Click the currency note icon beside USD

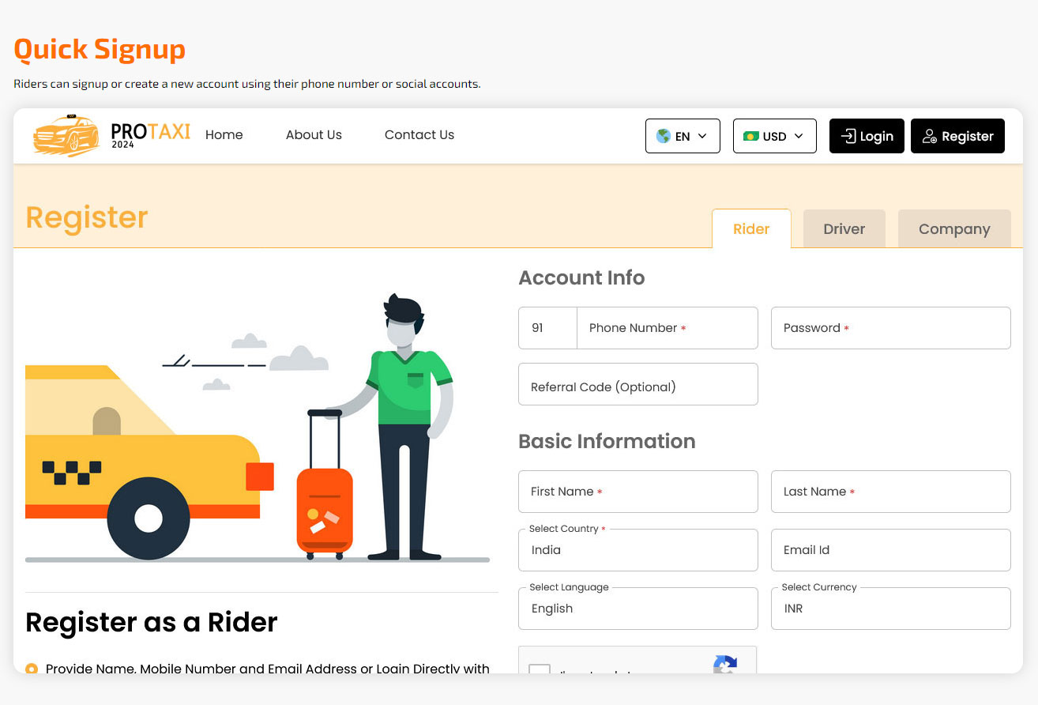coord(750,136)
